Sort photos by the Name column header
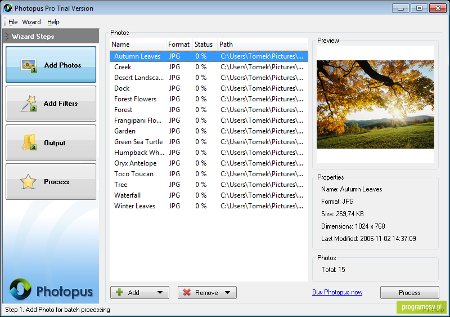 point(138,44)
